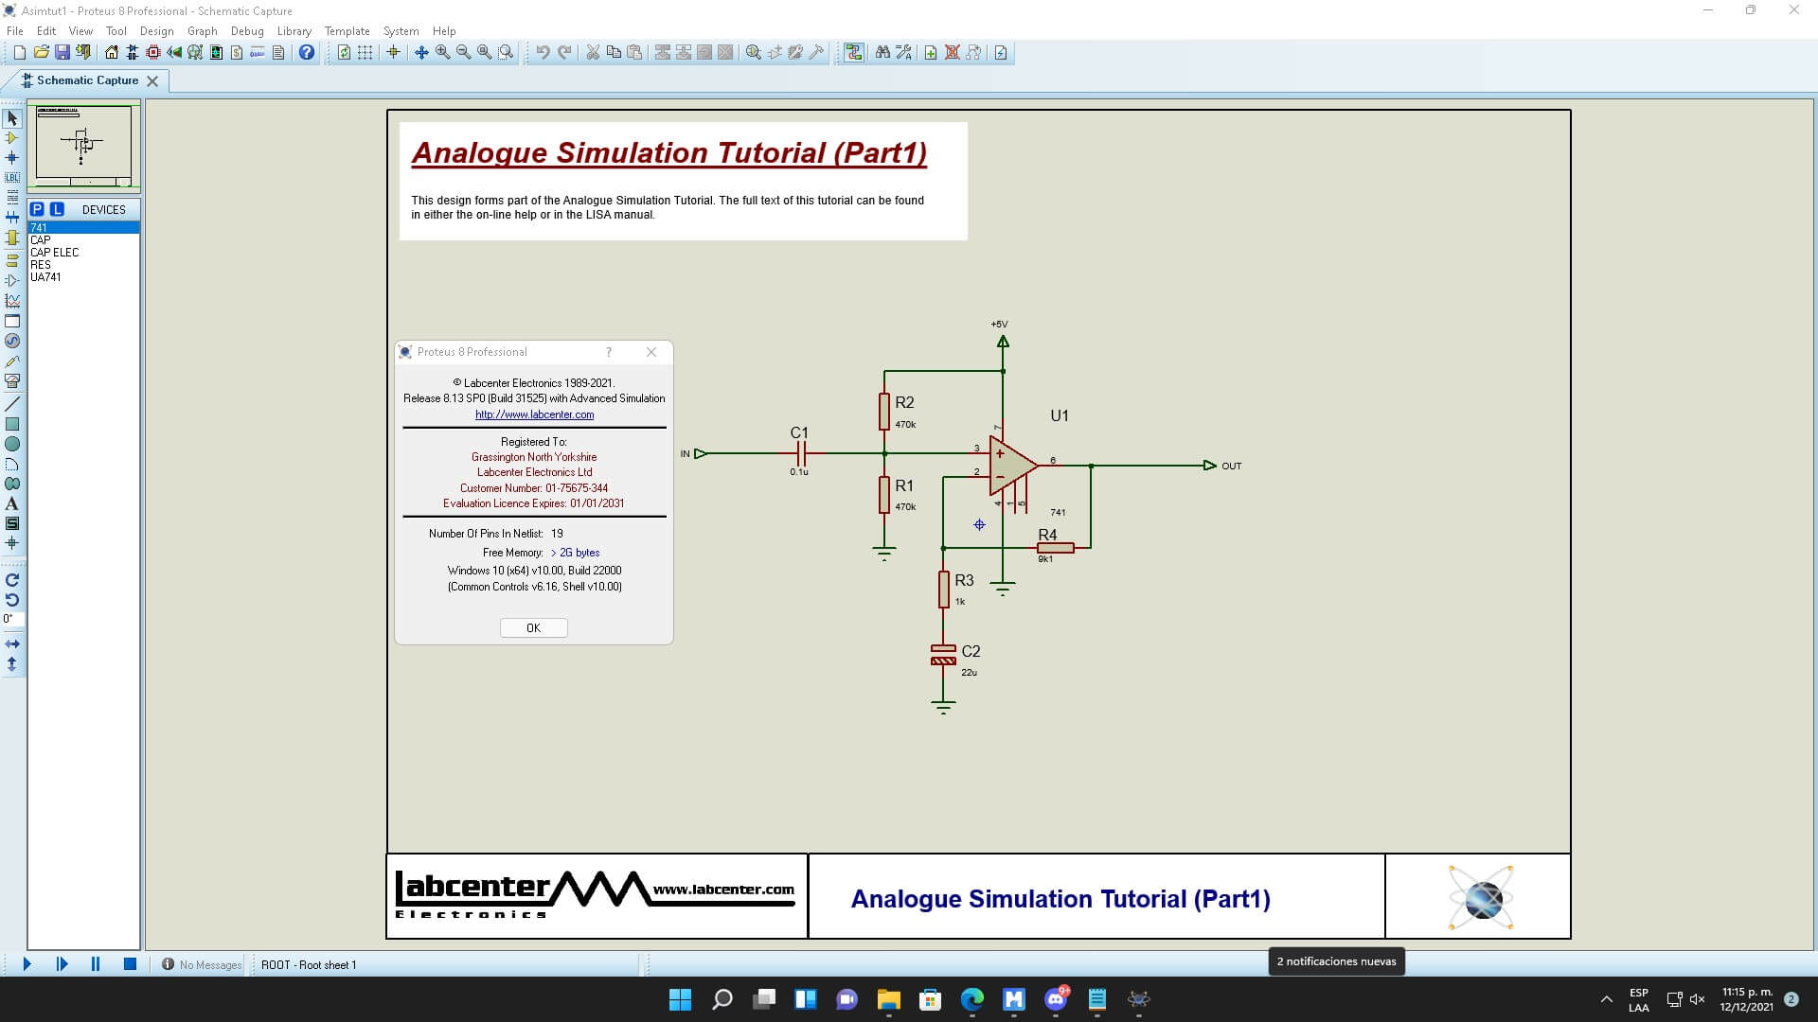This screenshot has width=1818, height=1022.
Task: Step the simulation forward
Action: pyautogui.click(x=62, y=964)
